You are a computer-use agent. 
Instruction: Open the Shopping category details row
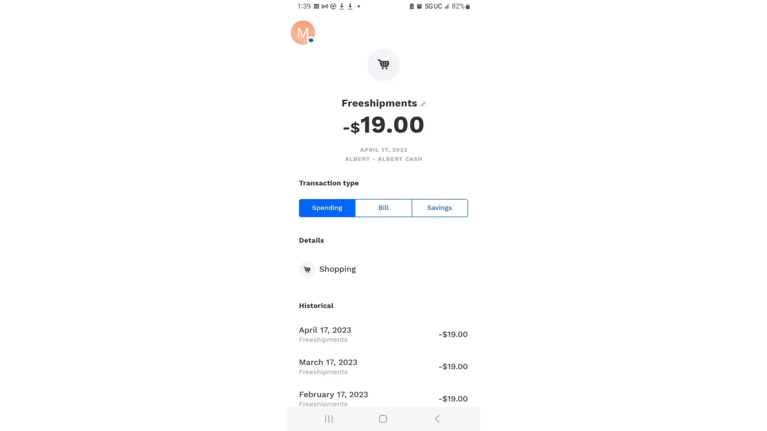(383, 269)
